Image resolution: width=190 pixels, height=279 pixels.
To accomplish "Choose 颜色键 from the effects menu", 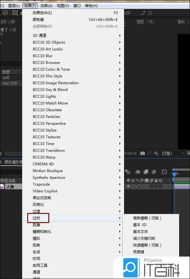I will coord(73,20).
